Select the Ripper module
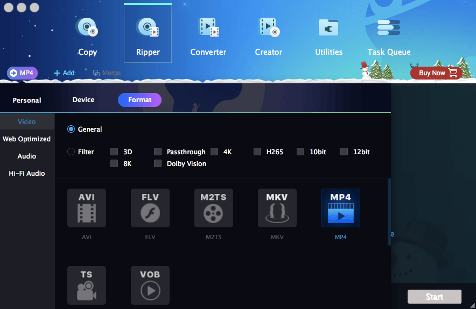This screenshot has height=309, width=476. (x=148, y=33)
